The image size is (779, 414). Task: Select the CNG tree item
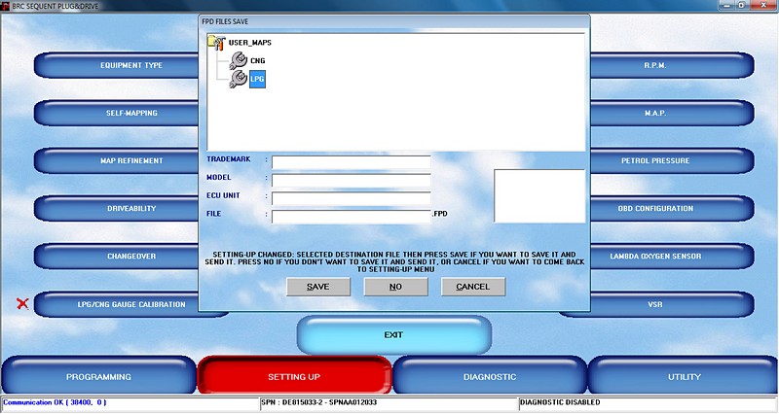pyautogui.click(x=258, y=60)
